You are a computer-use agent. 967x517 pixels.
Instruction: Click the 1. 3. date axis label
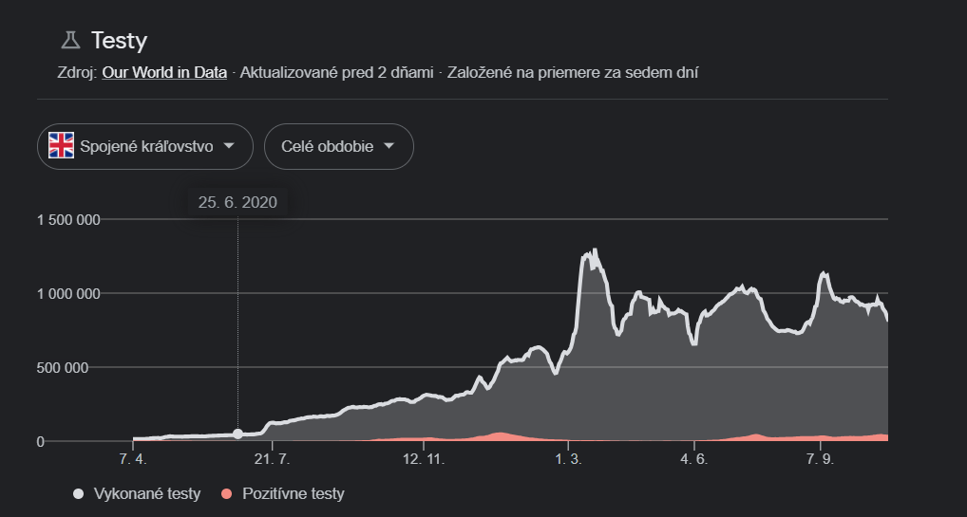tap(568, 460)
